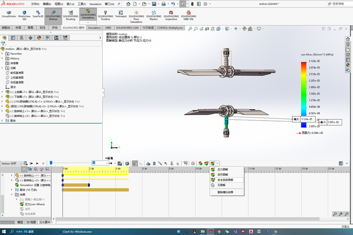Click the Save Animation icon
The width and height of the screenshot is (353, 235).
[120, 164]
